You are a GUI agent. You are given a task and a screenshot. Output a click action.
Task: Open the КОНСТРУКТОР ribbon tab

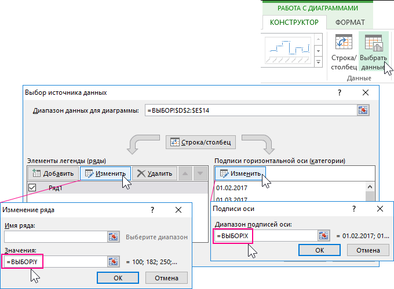click(294, 22)
